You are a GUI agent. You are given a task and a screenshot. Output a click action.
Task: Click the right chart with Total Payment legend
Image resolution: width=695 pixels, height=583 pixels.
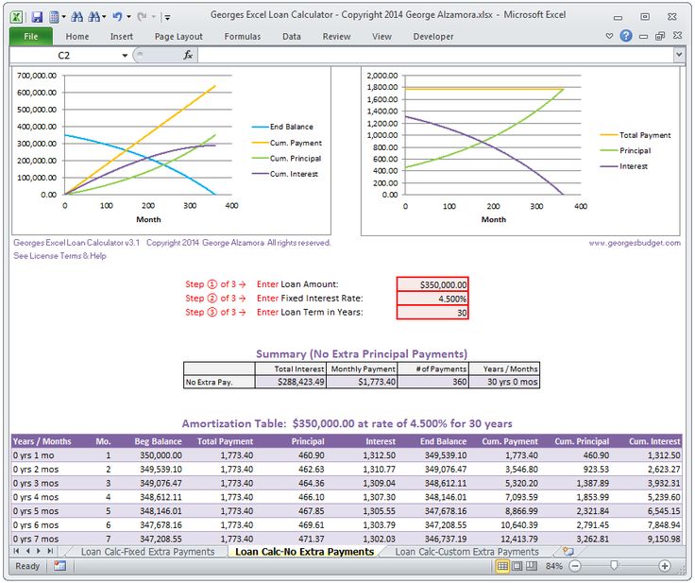pos(520,151)
